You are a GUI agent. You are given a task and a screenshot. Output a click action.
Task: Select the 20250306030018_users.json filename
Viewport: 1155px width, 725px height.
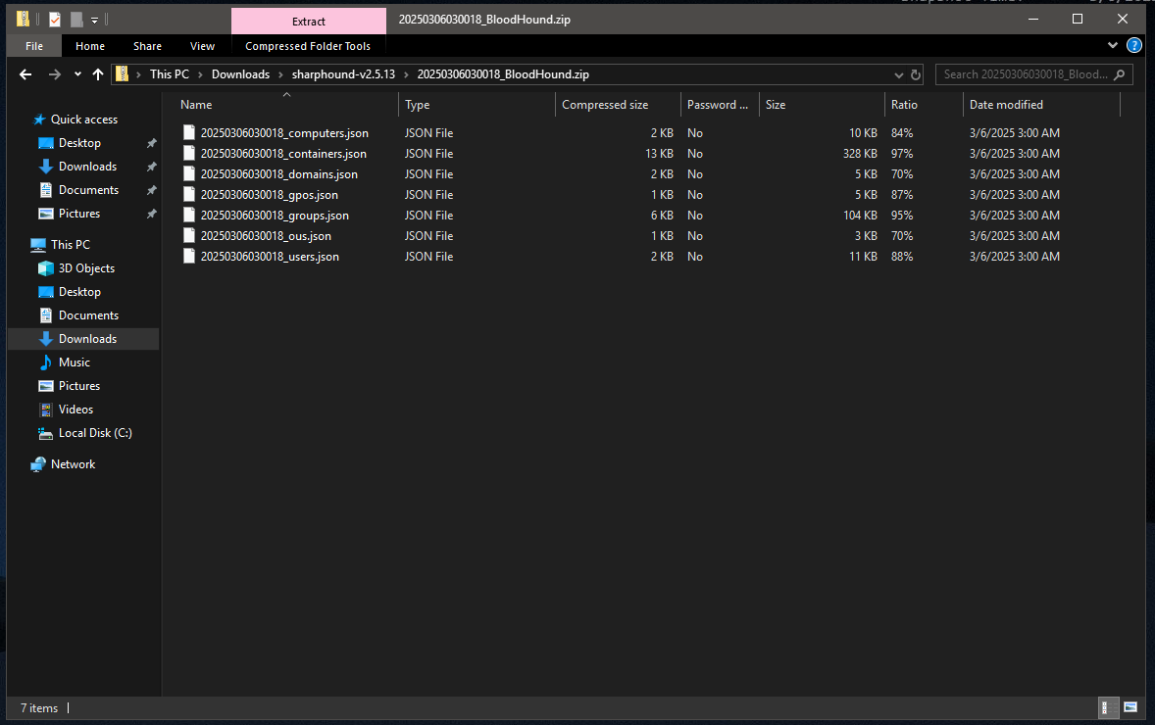click(x=270, y=257)
